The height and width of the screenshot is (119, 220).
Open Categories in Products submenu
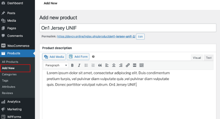click(9, 74)
